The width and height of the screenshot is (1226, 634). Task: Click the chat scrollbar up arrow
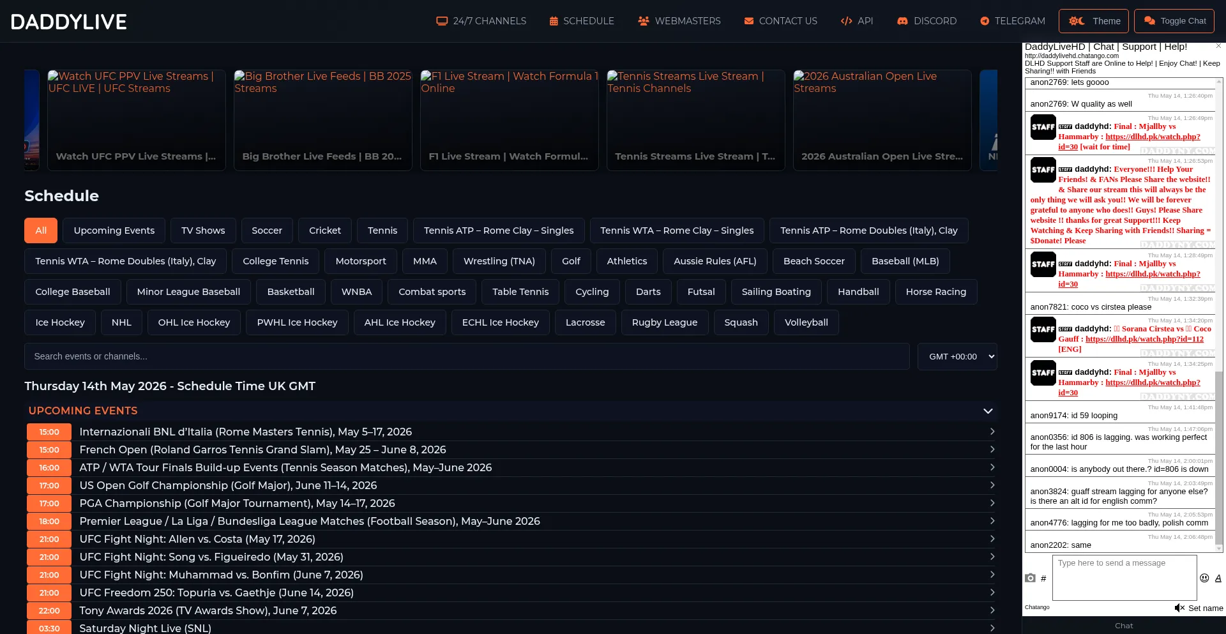1219,81
